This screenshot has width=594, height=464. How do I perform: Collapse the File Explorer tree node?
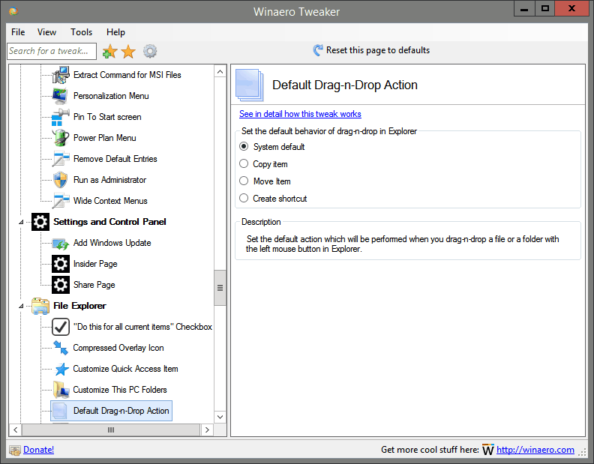(x=21, y=306)
